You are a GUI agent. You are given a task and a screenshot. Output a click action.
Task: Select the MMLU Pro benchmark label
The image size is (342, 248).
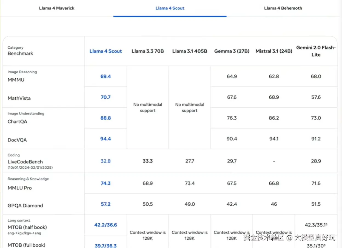(19, 188)
